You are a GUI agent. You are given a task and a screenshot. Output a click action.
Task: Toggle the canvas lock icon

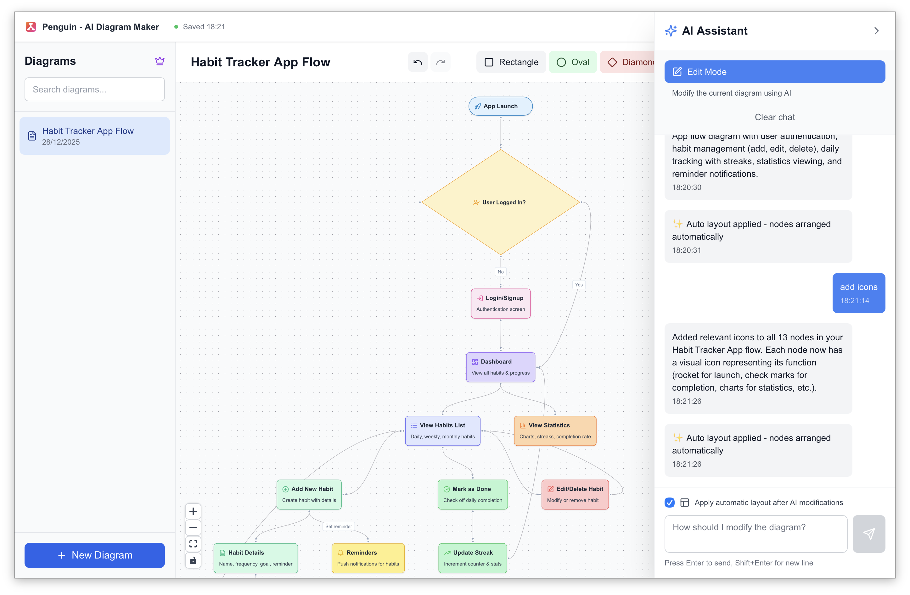pyautogui.click(x=193, y=560)
